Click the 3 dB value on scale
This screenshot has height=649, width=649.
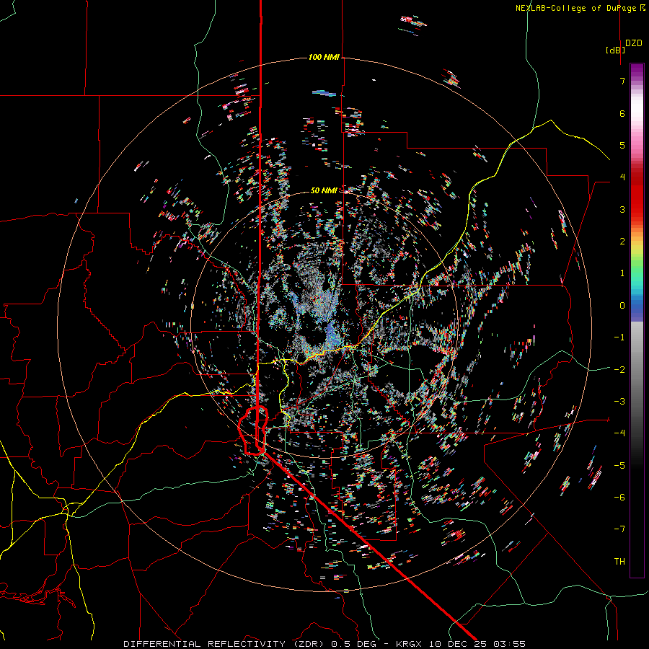tap(622, 209)
